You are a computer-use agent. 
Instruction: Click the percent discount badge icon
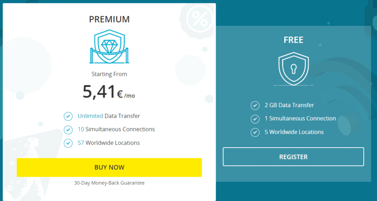pos(200,19)
